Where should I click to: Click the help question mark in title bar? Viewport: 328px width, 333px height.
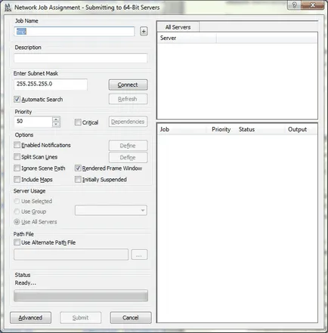[294, 5]
